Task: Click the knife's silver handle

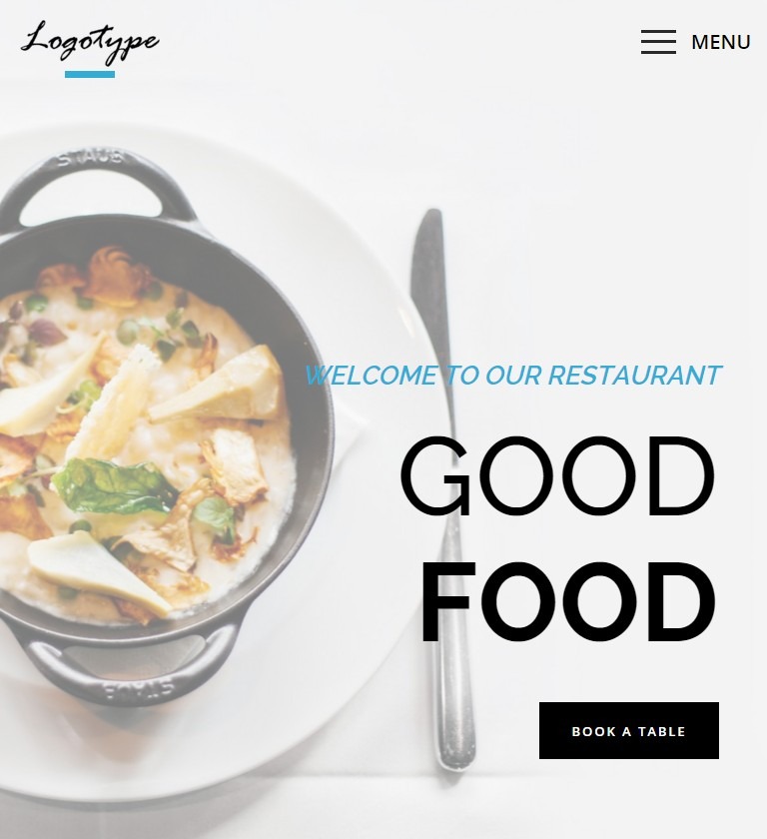Action: 454,642
